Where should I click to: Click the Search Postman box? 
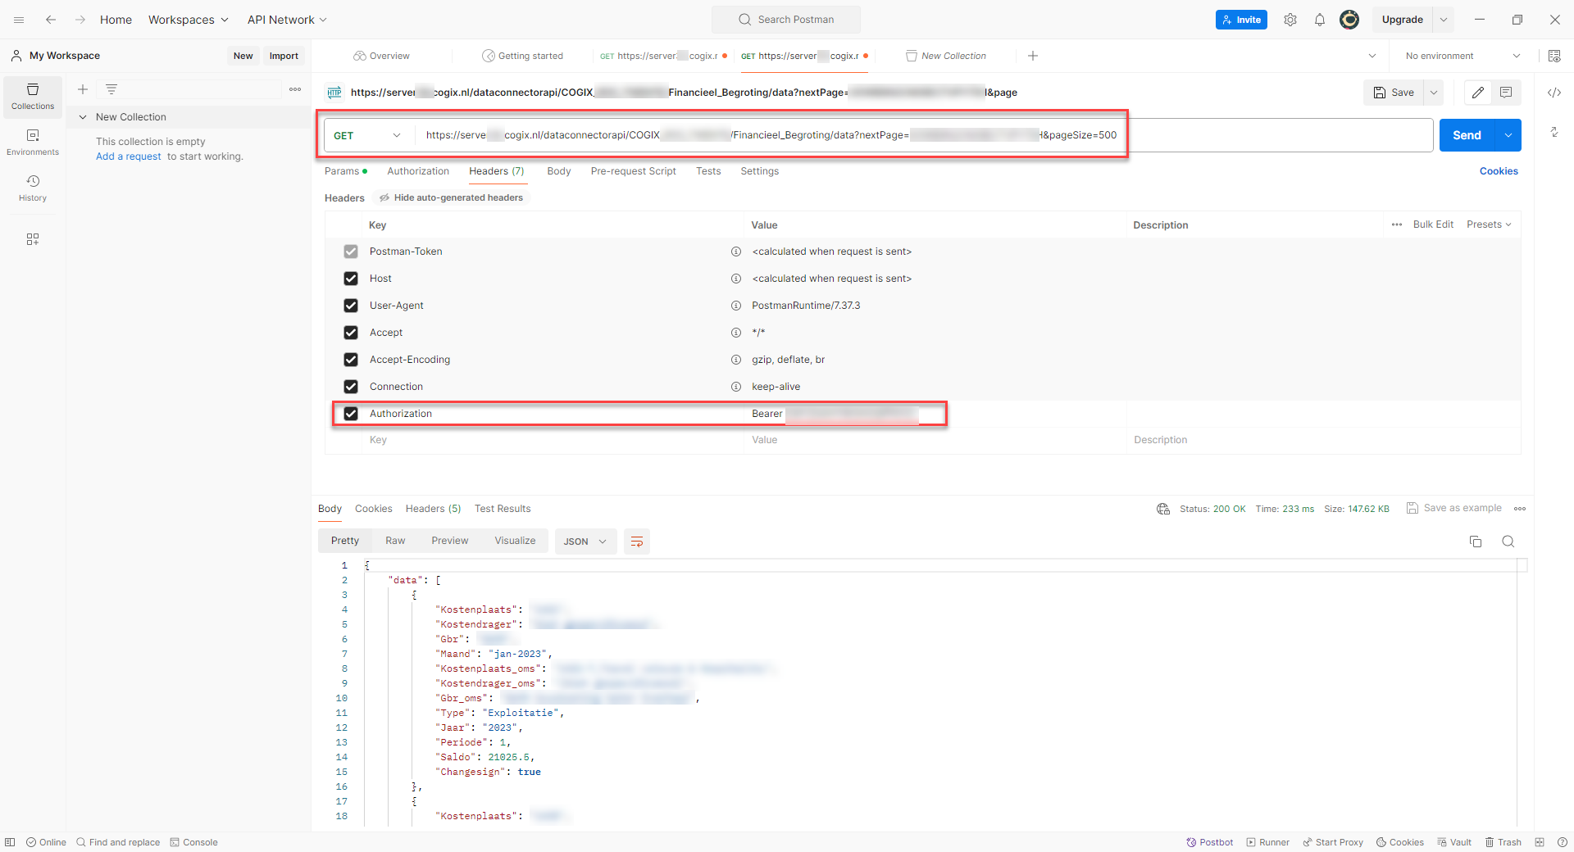click(786, 20)
